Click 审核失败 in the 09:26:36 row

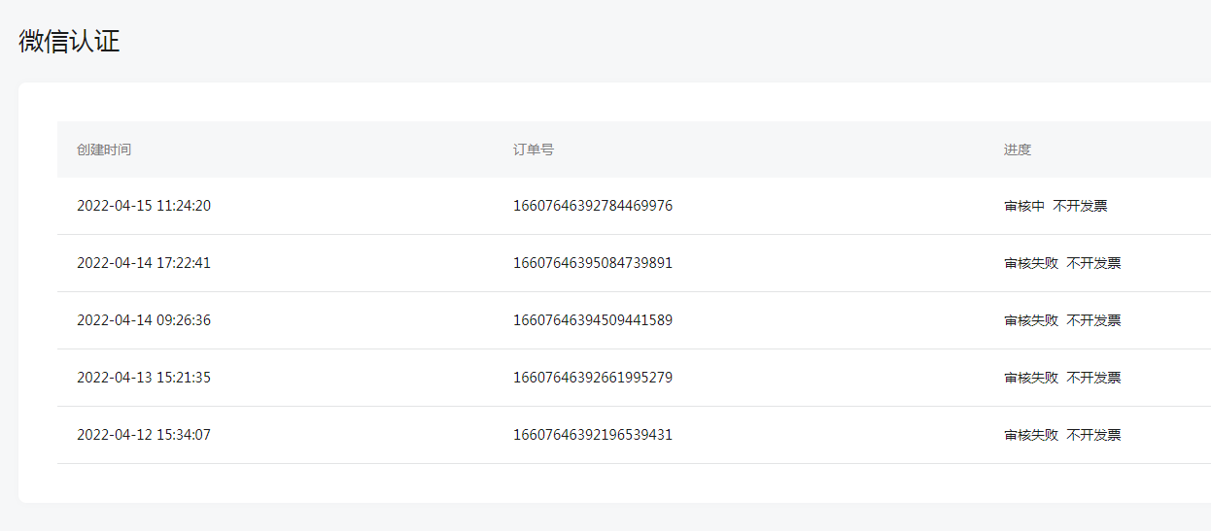pyautogui.click(x=1031, y=320)
